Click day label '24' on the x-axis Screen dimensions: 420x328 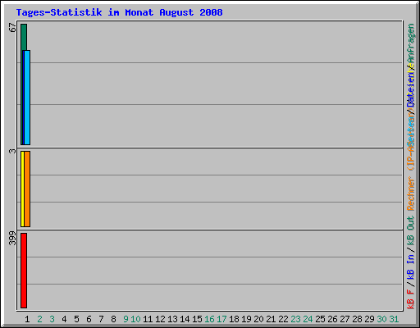[x=308, y=319]
